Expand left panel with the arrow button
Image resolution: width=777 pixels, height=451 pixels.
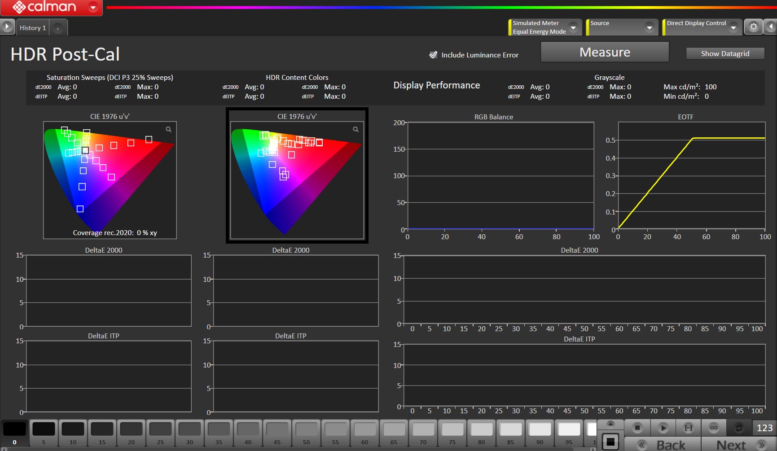7,27
